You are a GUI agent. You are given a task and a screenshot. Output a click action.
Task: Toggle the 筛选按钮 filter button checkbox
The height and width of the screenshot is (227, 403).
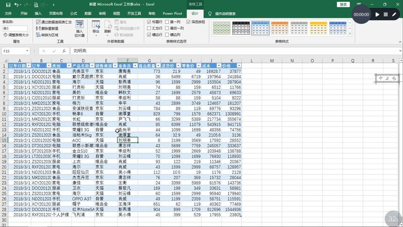(x=189, y=22)
